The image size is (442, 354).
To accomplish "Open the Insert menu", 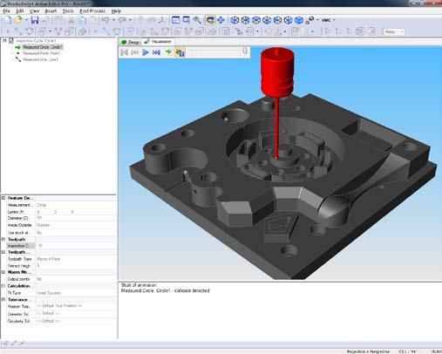I will (51, 11).
